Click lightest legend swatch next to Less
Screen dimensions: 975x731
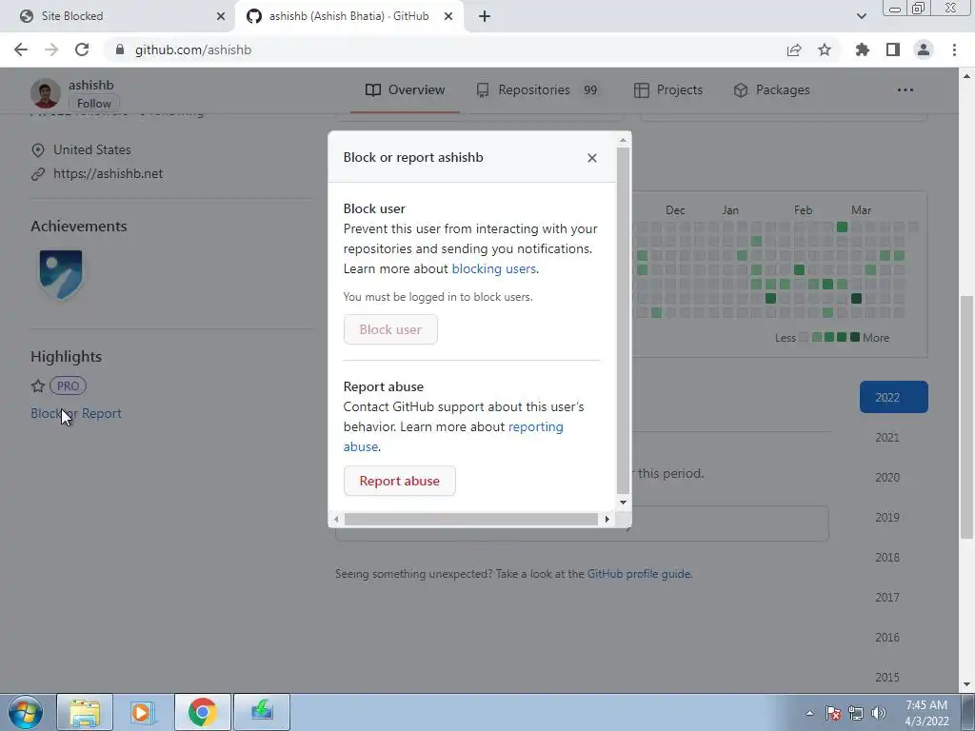coord(804,338)
